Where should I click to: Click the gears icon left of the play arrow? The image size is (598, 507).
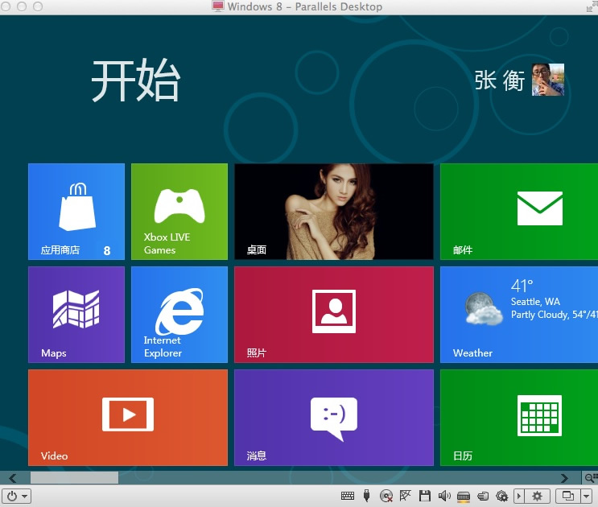click(501, 496)
